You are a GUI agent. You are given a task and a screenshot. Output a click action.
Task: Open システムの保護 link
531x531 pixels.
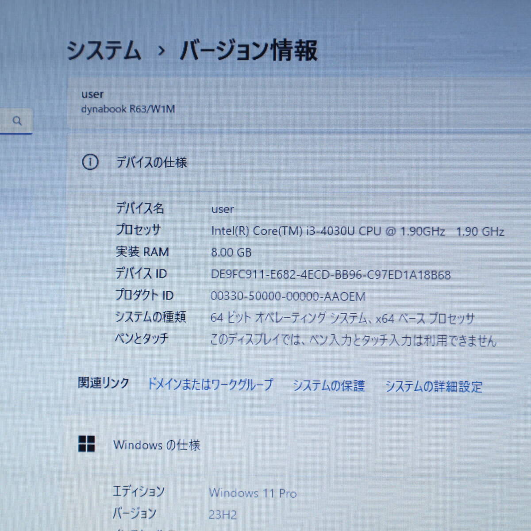pos(329,385)
